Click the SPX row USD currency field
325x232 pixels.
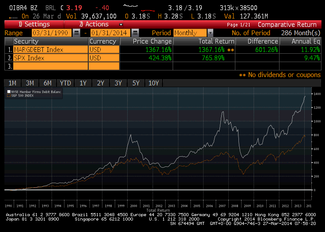tap(104, 58)
